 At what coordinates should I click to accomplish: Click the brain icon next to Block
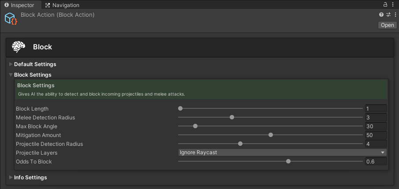click(19, 47)
